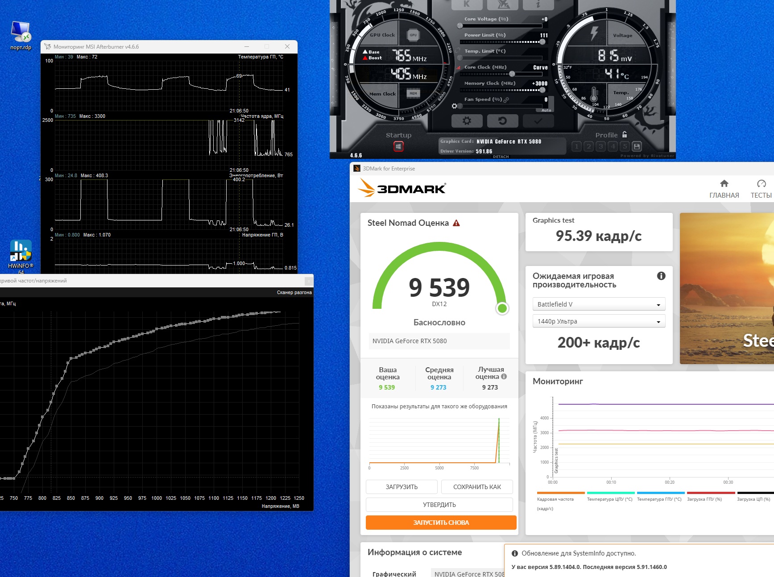Image resolution: width=774 pixels, height=577 pixels.
Task: Click the Частота ядра graph in monitoring window
Action: pyautogui.click(x=169, y=145)
